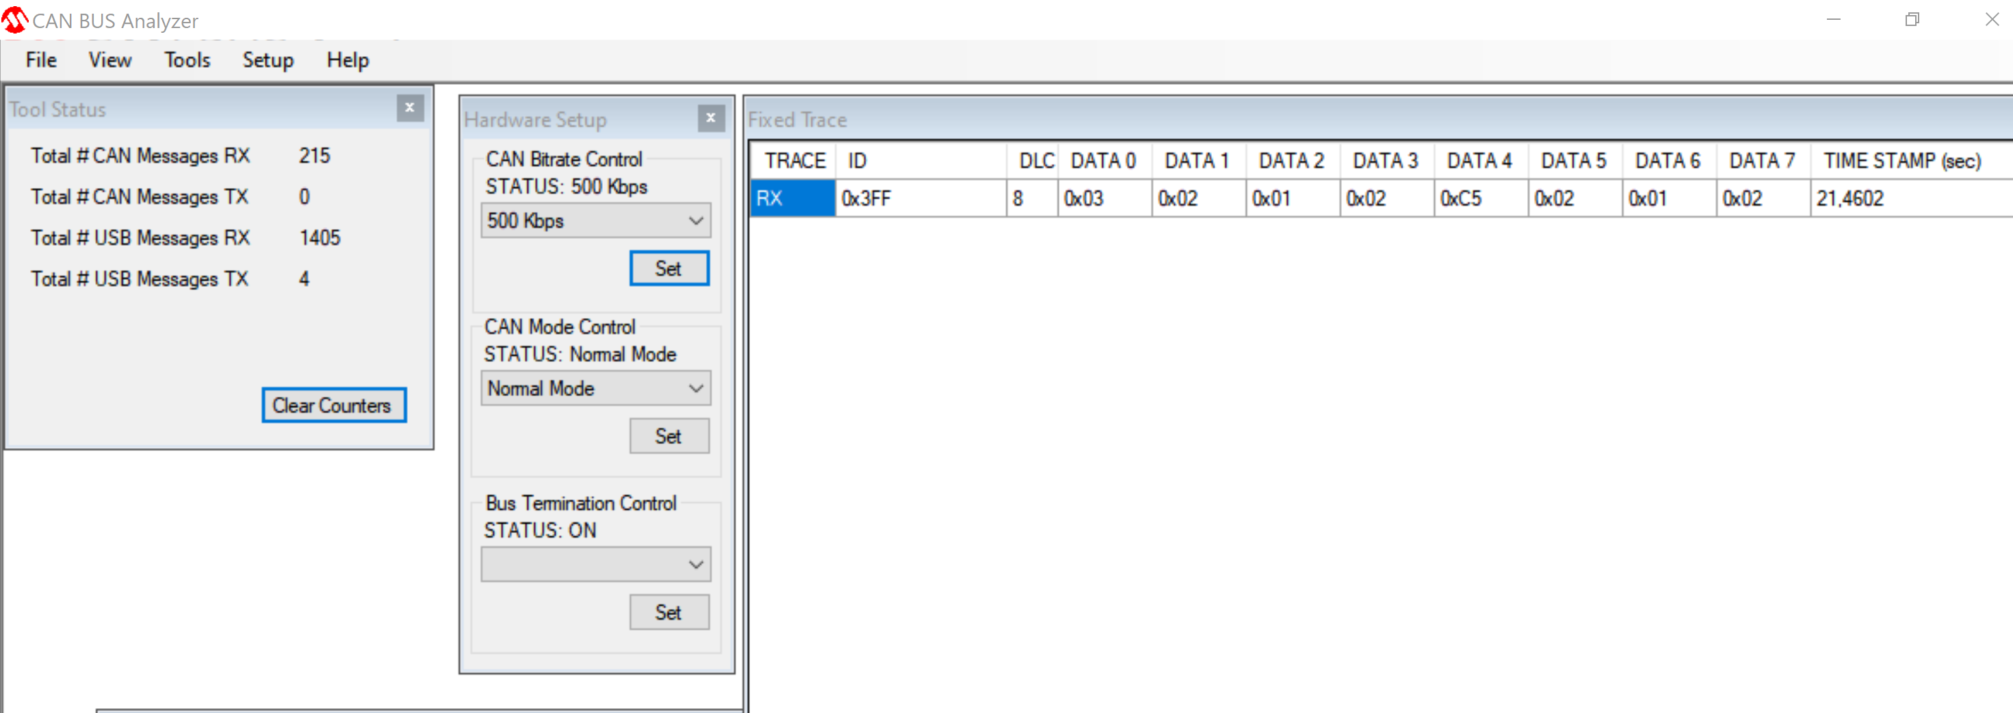This screenshot has width=2013, height=713.
Task: Click the Clear Counters button
Action: [333, 405]
